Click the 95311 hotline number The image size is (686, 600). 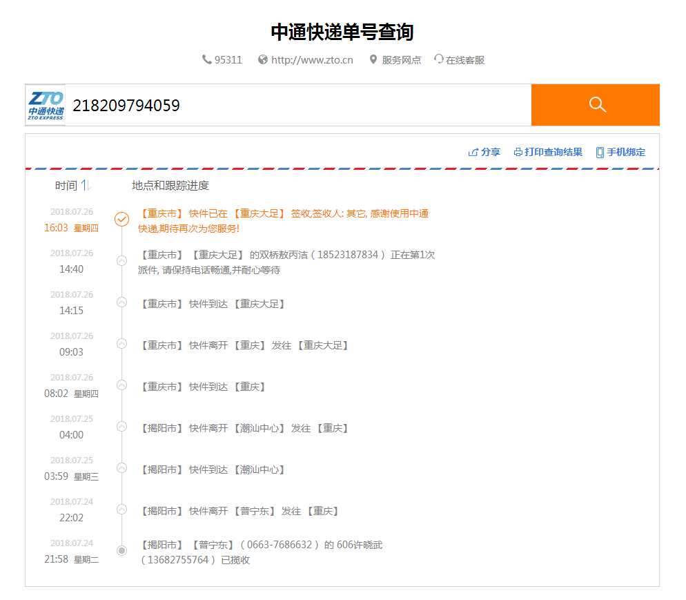tap(228, 60)
